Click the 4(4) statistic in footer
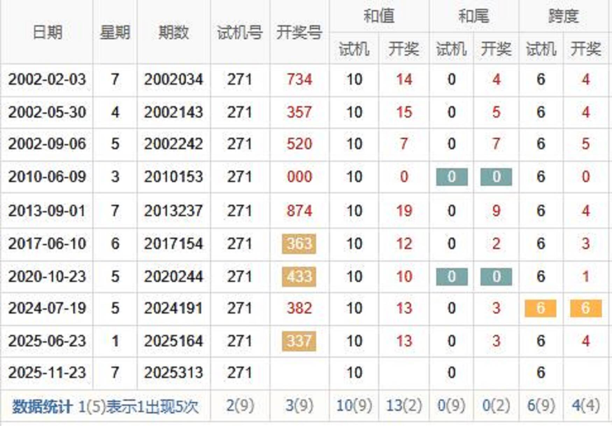The height and width of the screenshot is (426, 612). pyautogui.click(x=586, y=406)
